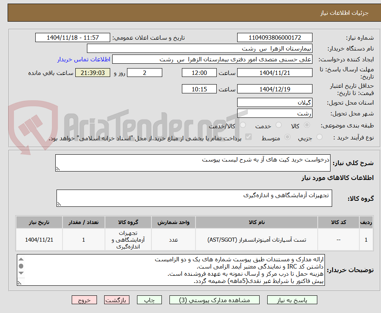Click item name تست آسپارتات آمینوترانسفراز (AST/SGOT)

point(256,240)
